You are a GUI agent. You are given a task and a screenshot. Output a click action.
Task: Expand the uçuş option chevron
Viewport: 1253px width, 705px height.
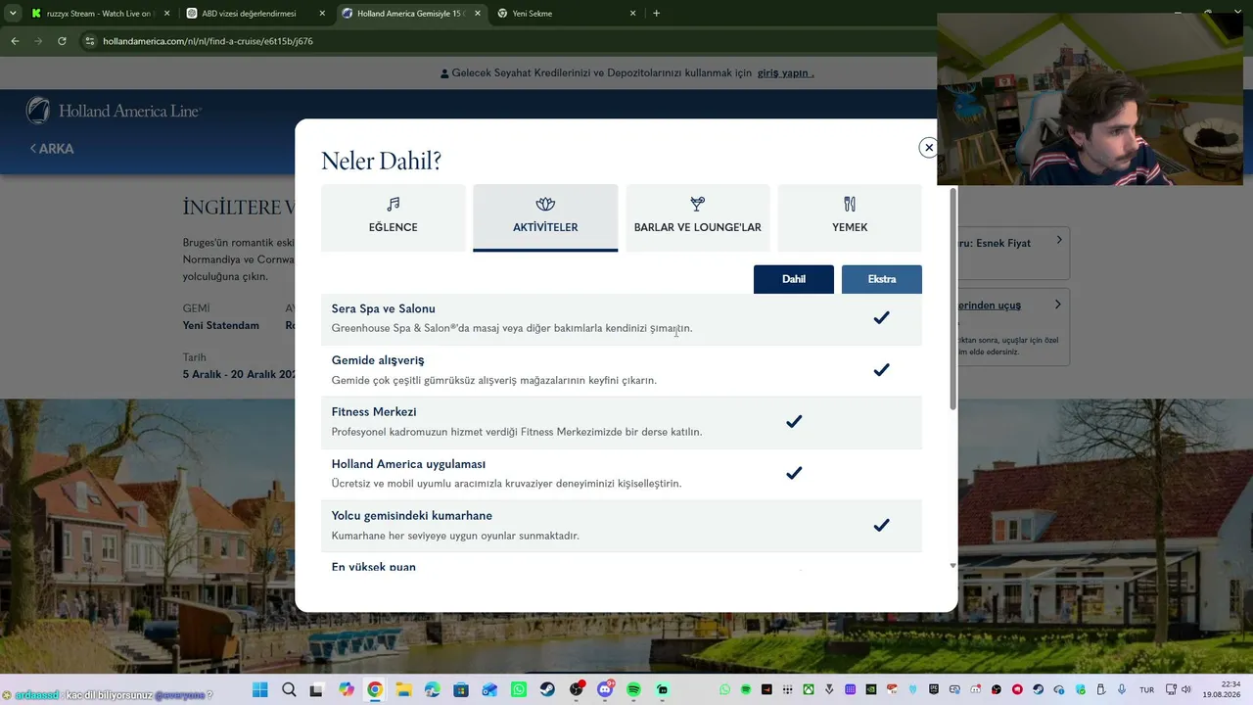point(1058,305)
